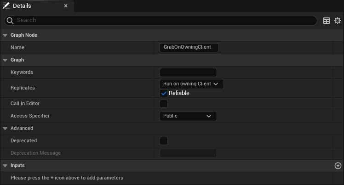Click the Details panel pencil icon

coord(6,6)
